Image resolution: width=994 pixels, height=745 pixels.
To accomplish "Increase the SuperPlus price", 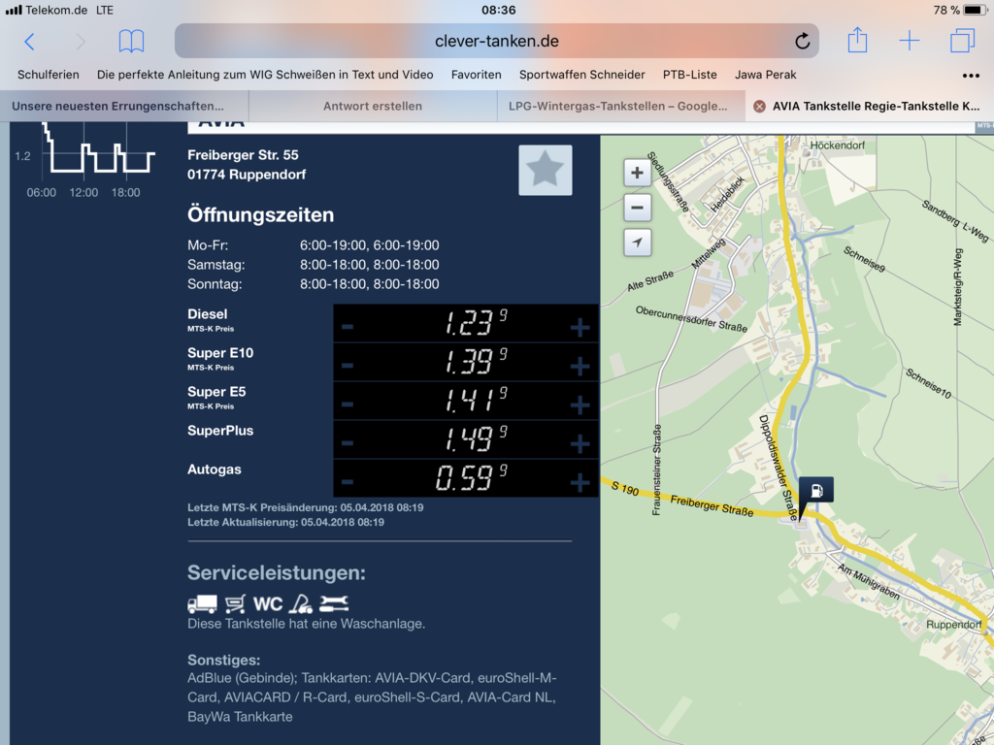I will [580, 442].
